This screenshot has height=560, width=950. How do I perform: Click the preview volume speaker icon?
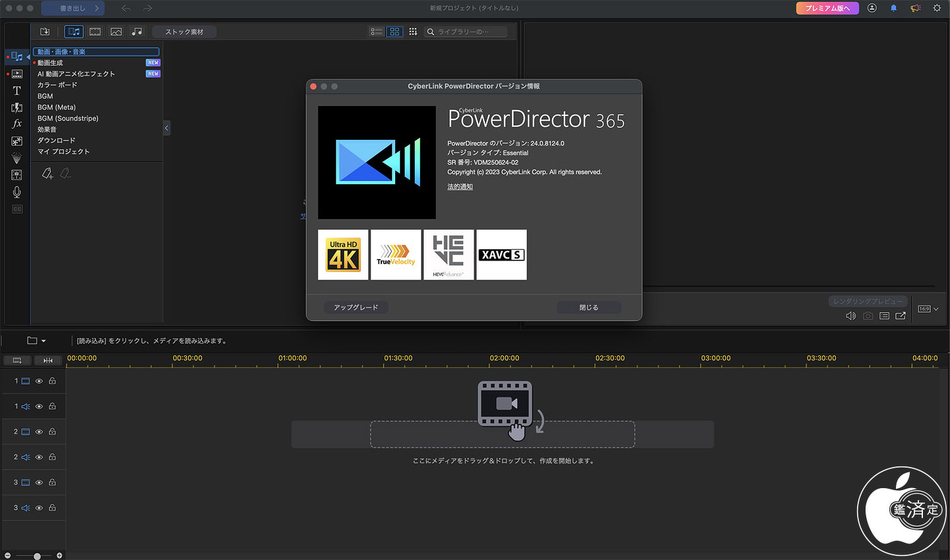[850, 316]
